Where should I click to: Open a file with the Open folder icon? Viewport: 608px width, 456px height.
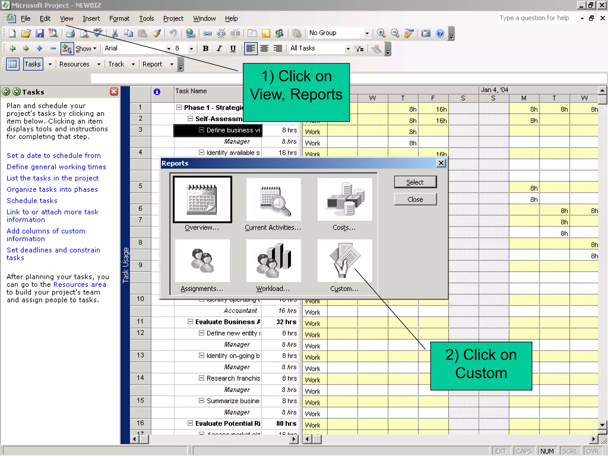pos(26,33)
